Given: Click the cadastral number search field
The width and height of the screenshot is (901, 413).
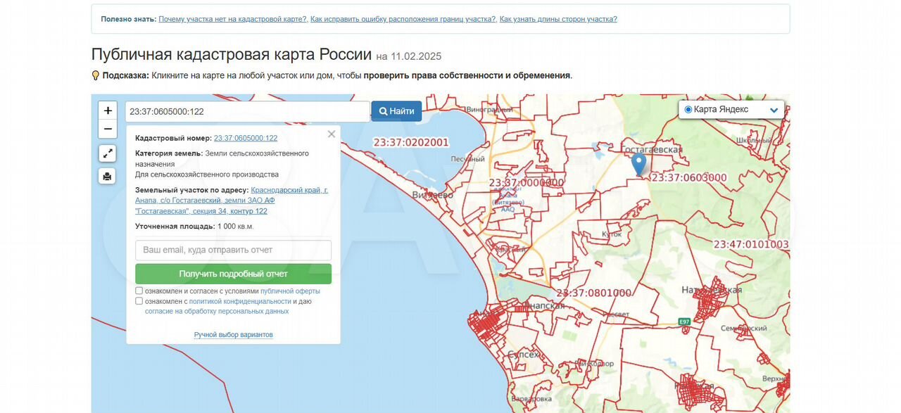Looking at the screenshot, I should [x=247, y=111].
